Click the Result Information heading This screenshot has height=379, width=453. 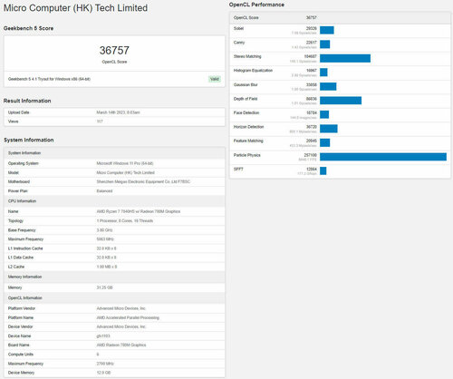pos(27,101)
